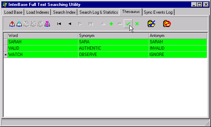Select the SARAH cell in Word column
211x127 pixels.
[x=43, y=42]
